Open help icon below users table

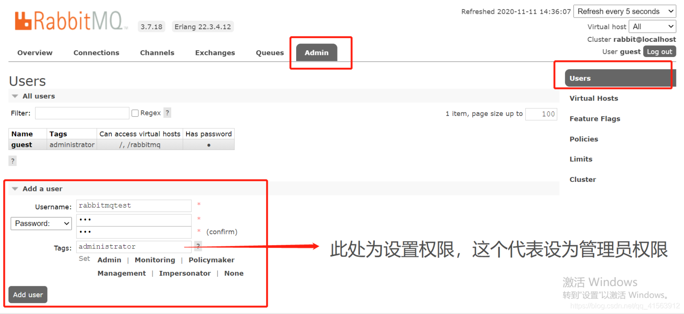coord(13,161)
